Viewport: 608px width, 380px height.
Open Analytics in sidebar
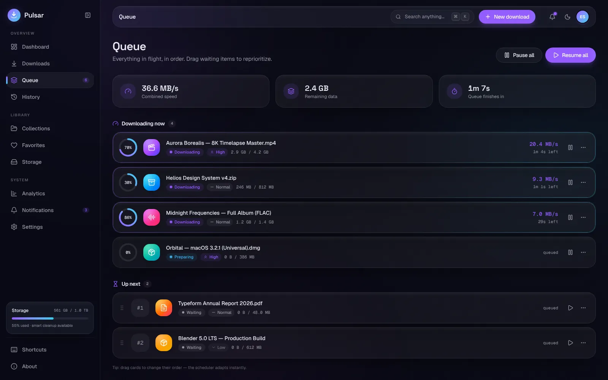click(x=50, y=193)
